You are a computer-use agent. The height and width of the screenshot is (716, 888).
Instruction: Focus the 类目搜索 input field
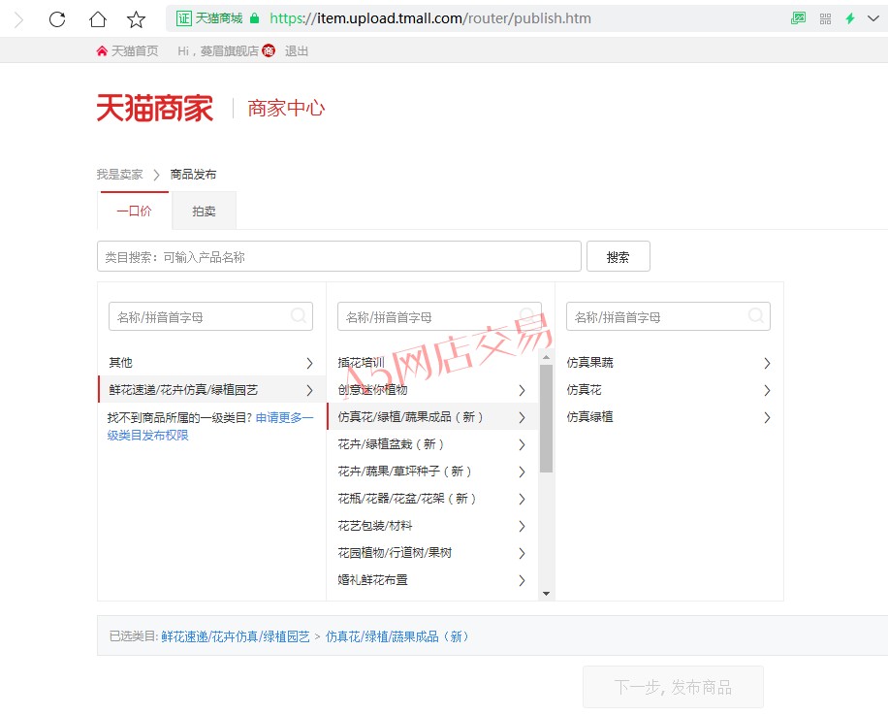click(x=339, y=257)
